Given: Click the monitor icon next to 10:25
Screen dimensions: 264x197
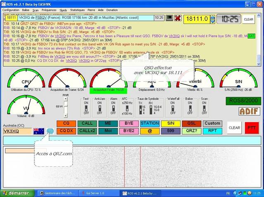Looking at the screenshot, I should (169, 18).
